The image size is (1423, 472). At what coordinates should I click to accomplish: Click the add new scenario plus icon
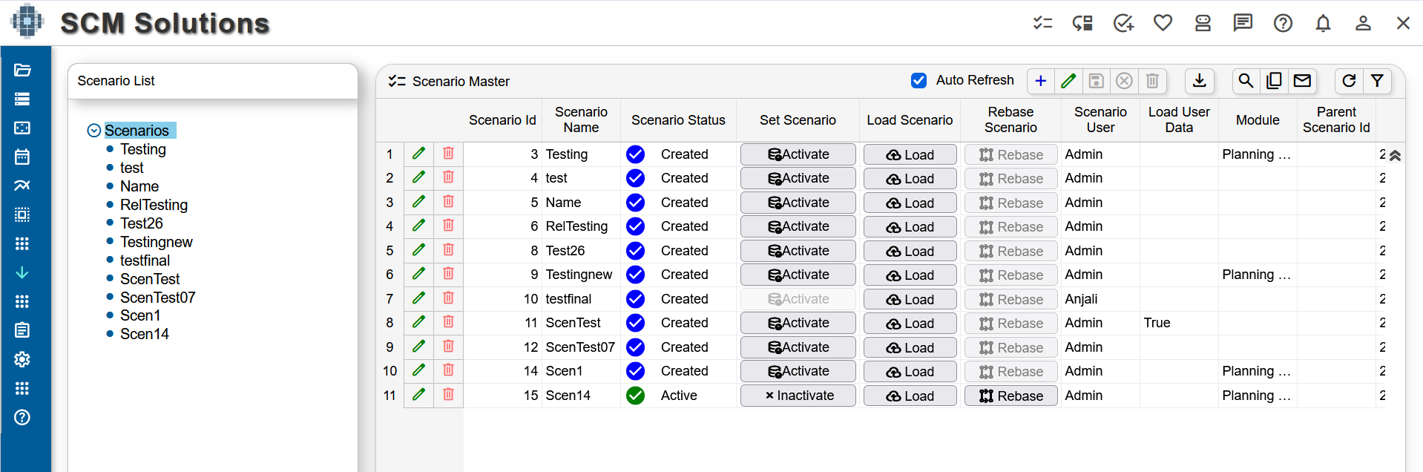(1041, 81)
